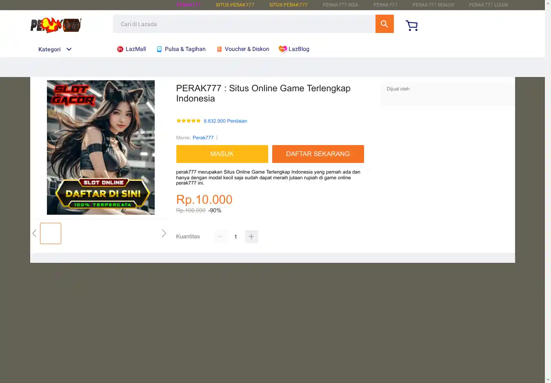Click the orange search magnifier button
This screenshot has width=551, height=383.
384,24
